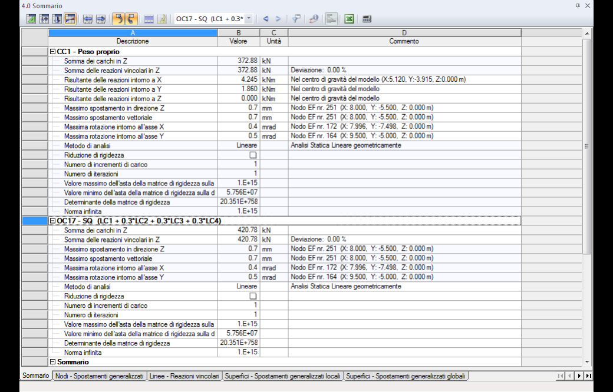Select column C header
Screen dimensions: 613x392
point(273,33)
